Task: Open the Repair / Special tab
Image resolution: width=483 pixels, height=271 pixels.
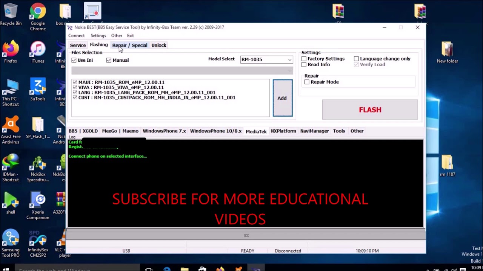Action: tap(130, 46)
